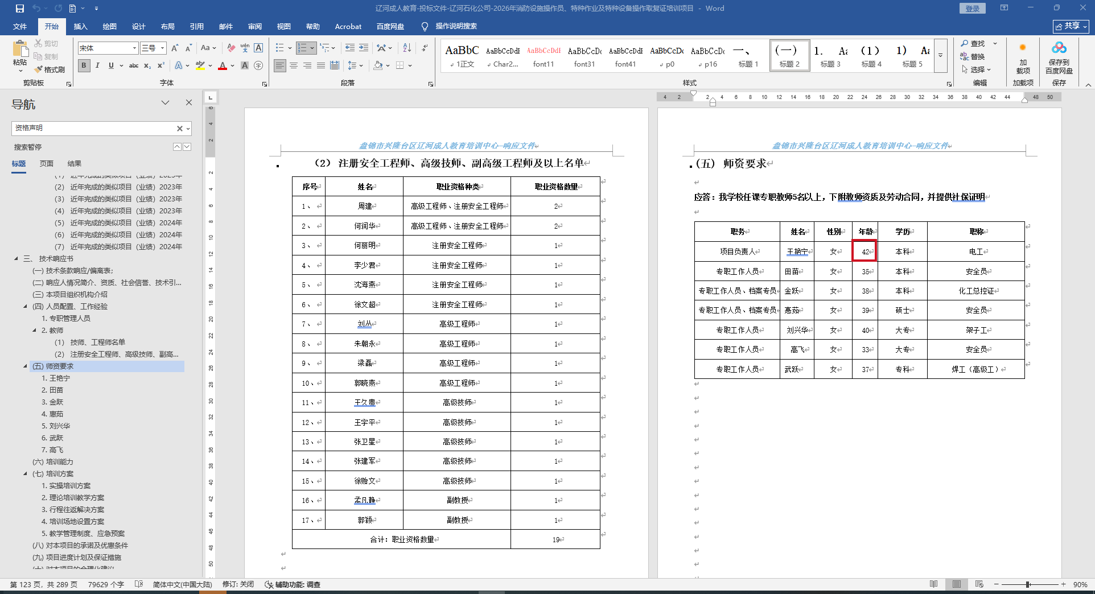
Task: Justify paragraph text
Action: click(321, 65)
